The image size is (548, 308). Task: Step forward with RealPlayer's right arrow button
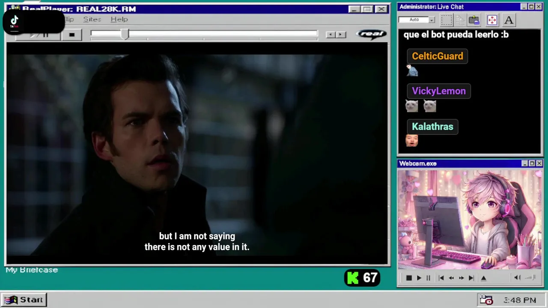pos(341,35)
